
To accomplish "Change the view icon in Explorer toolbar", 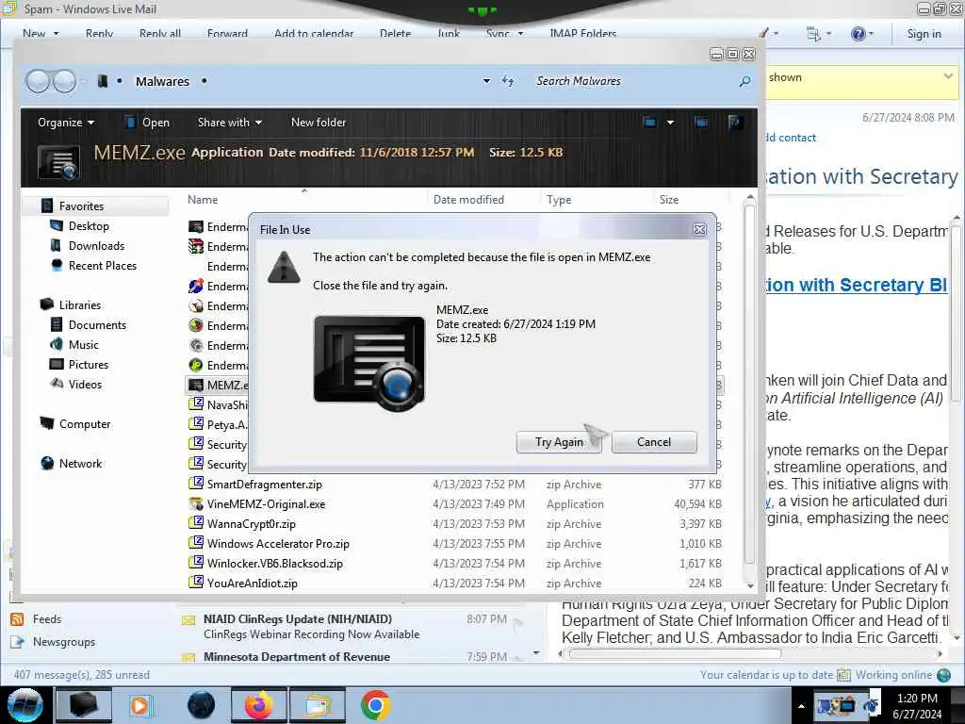I will coord(650,122).
